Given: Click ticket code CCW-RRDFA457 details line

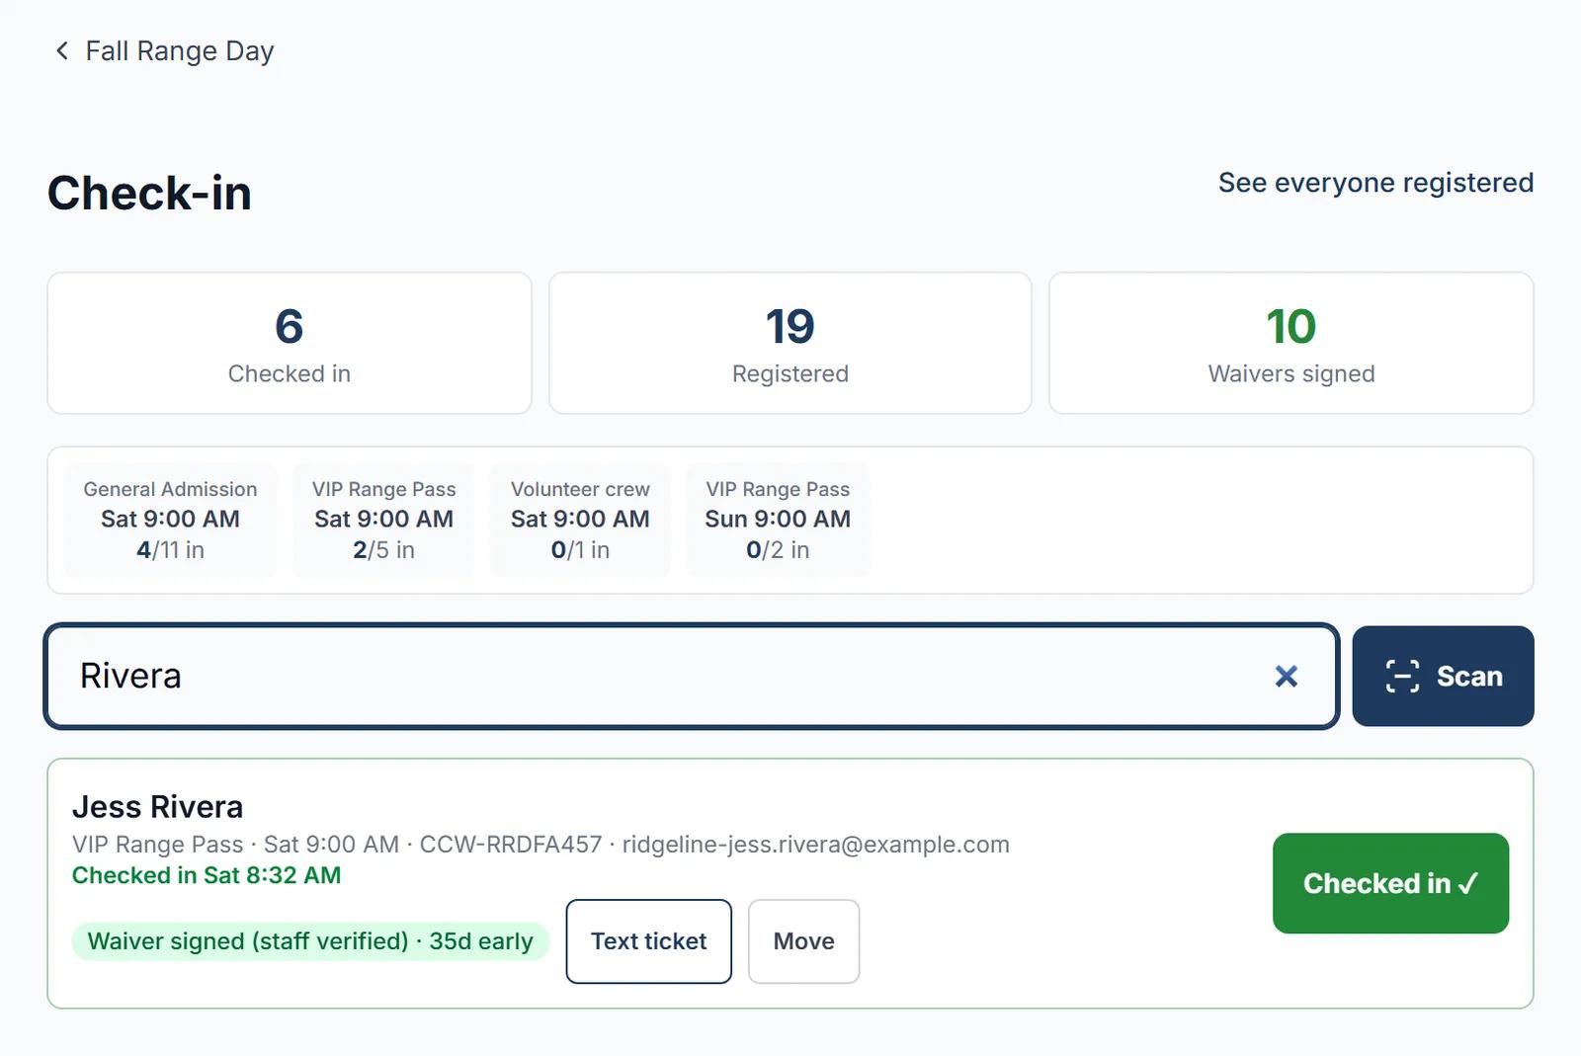Looking at the screenshot, I should pyautogui.click(x=541, y=845).
